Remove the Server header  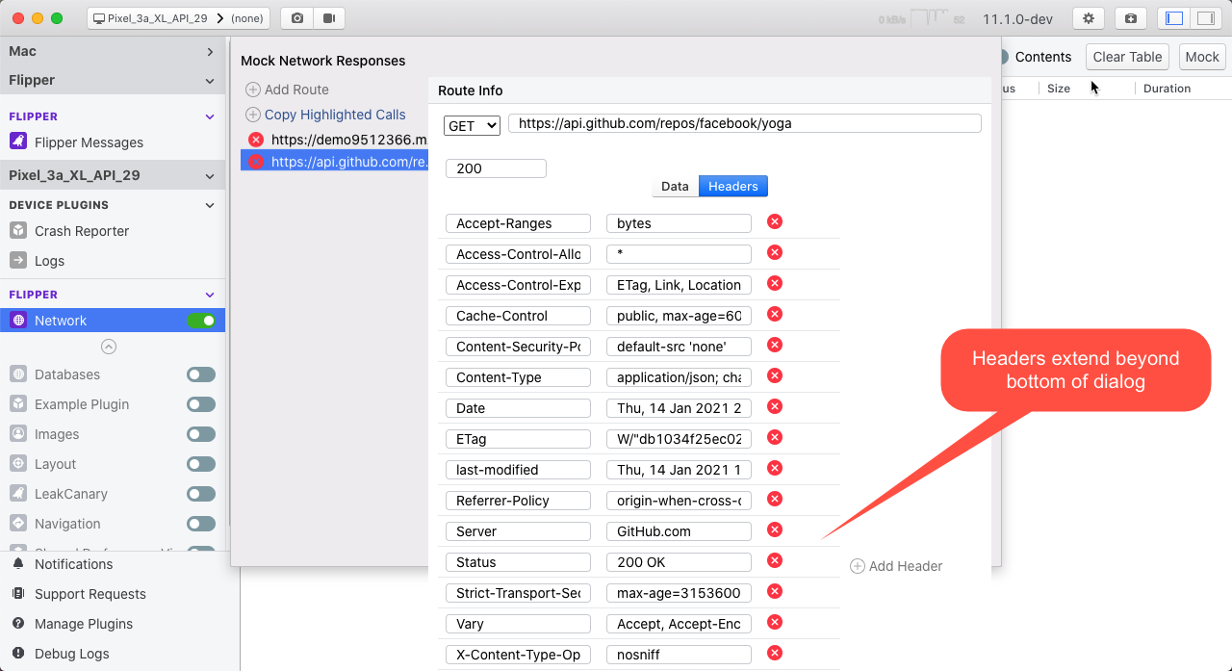point(775,529)
